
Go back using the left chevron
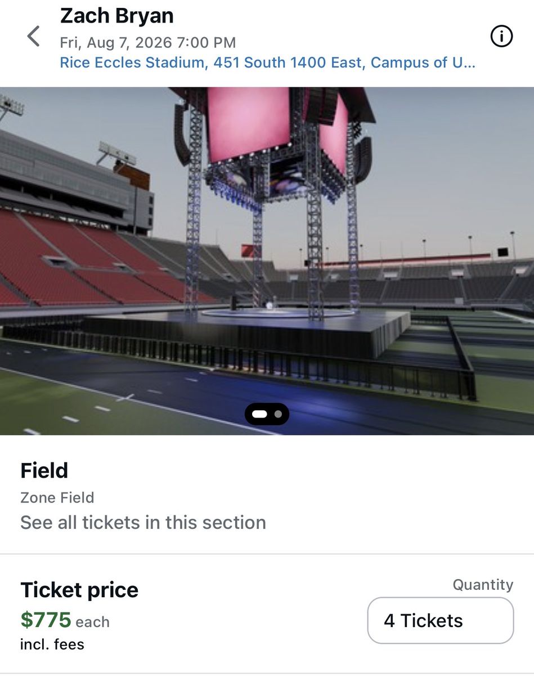(34, 37)
